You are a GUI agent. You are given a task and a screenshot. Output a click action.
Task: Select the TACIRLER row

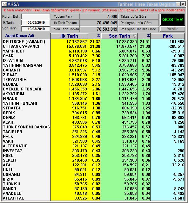coord(94,132)
